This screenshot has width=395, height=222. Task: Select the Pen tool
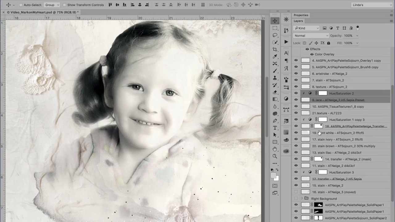click(275, 121)
